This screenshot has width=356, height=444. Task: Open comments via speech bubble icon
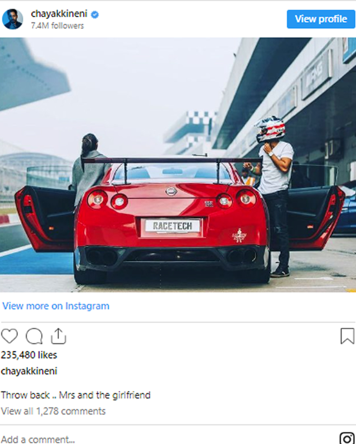(34, 336)
